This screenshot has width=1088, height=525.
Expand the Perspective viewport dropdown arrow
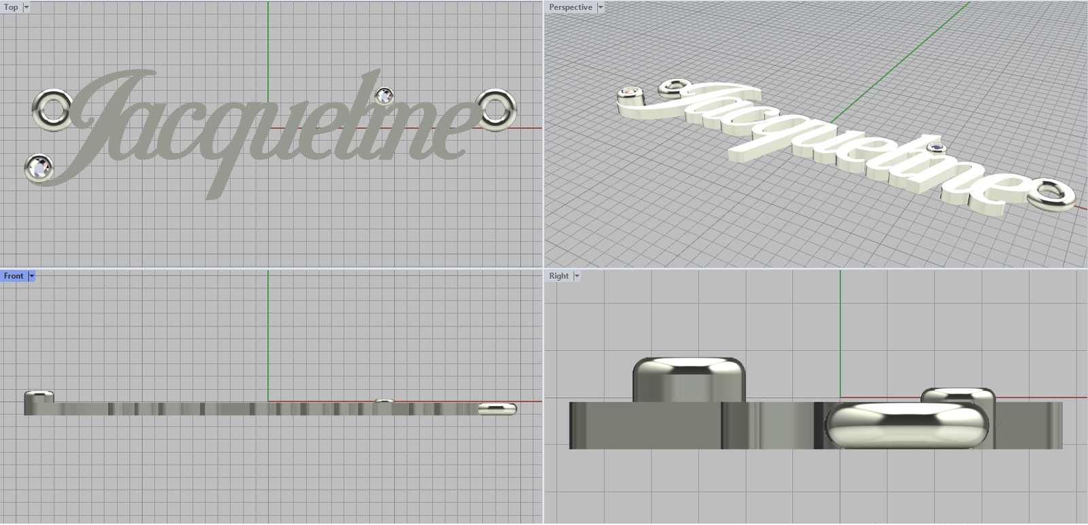tap(600, 7)
